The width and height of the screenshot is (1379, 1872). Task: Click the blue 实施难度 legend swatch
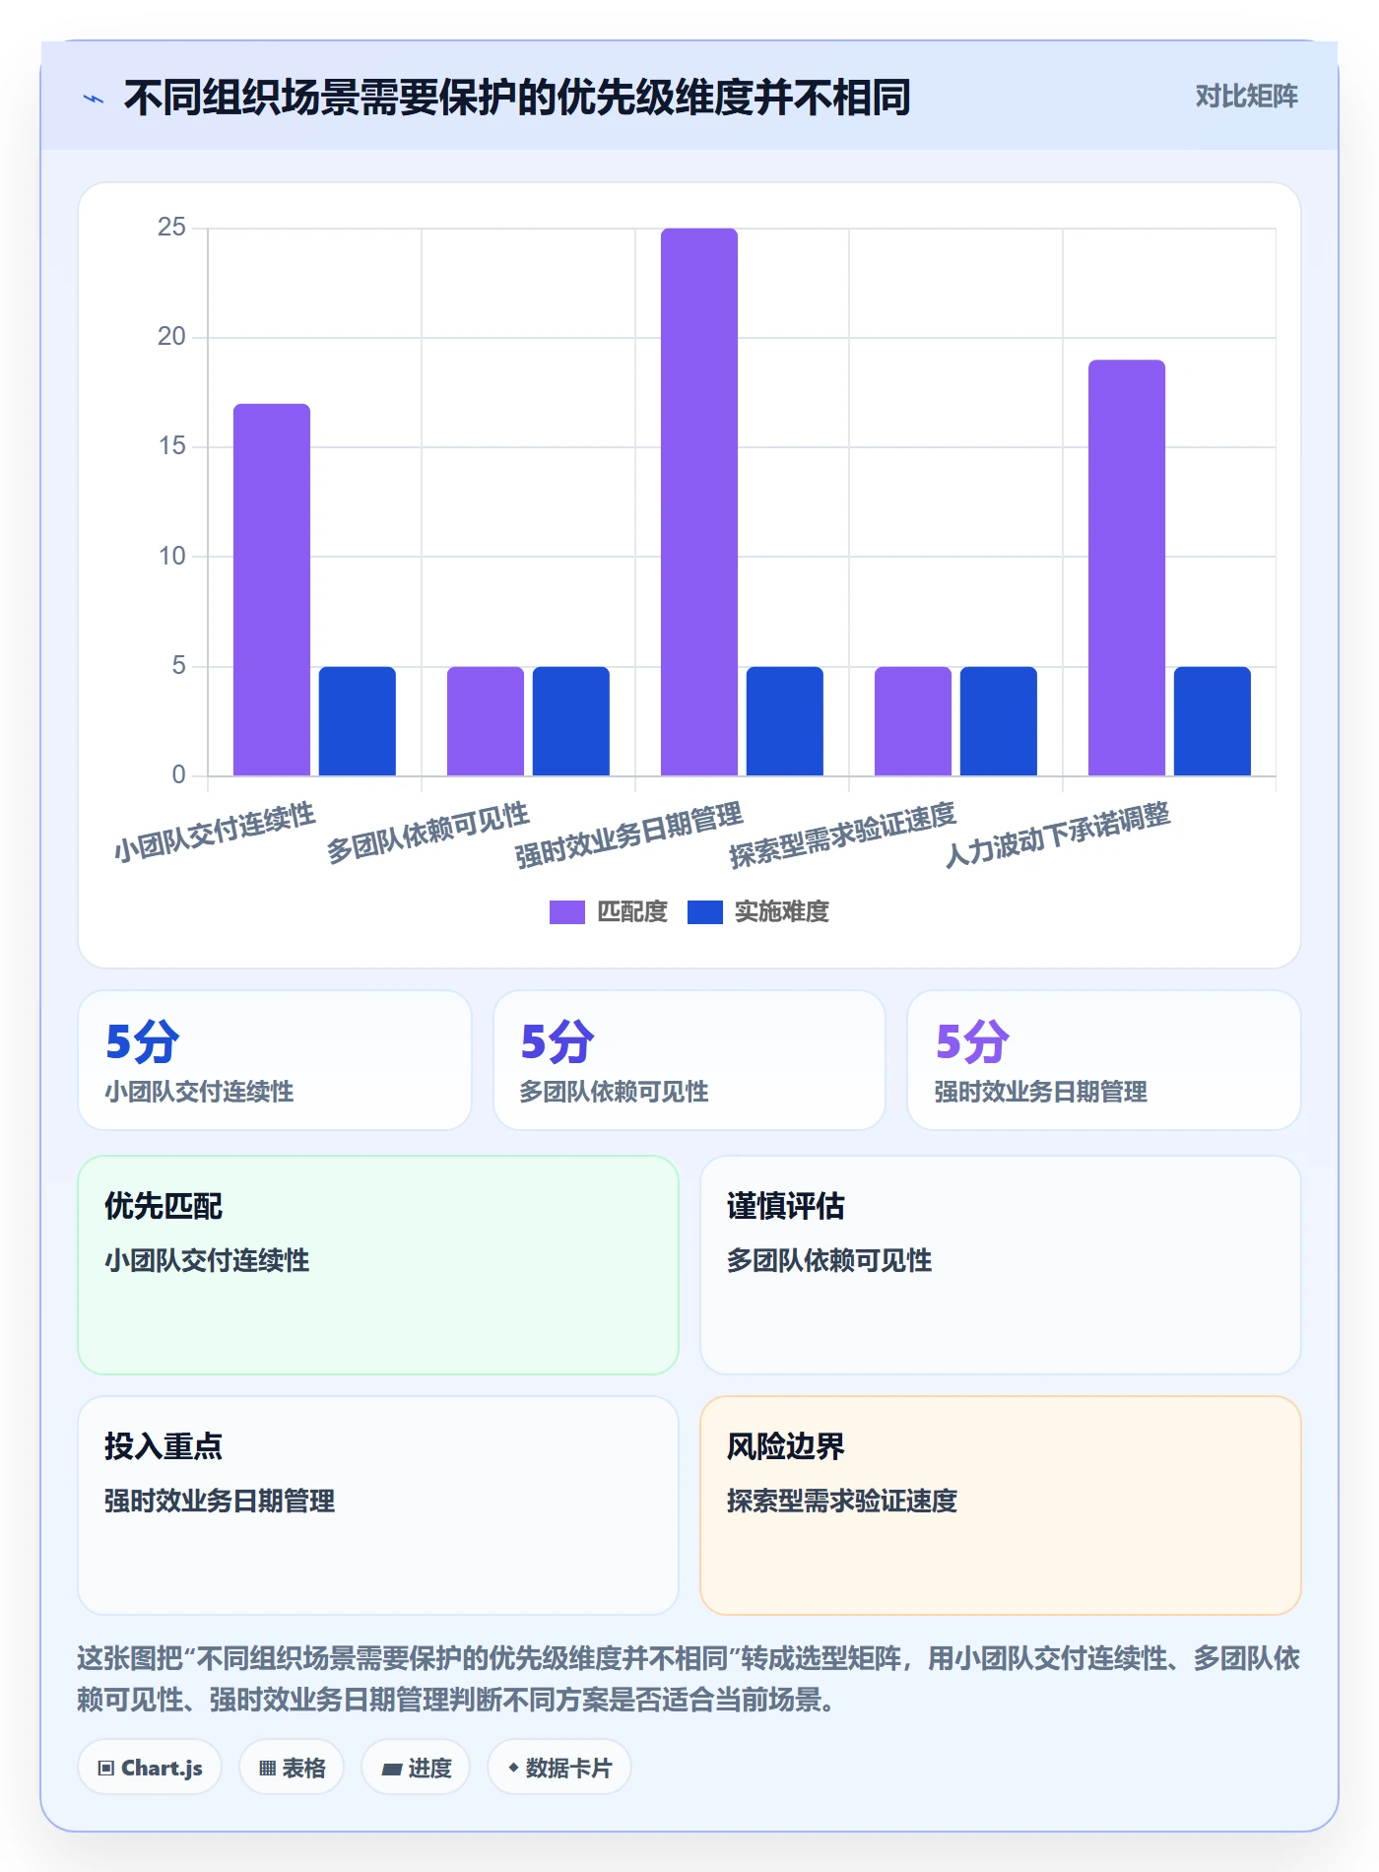704,912
